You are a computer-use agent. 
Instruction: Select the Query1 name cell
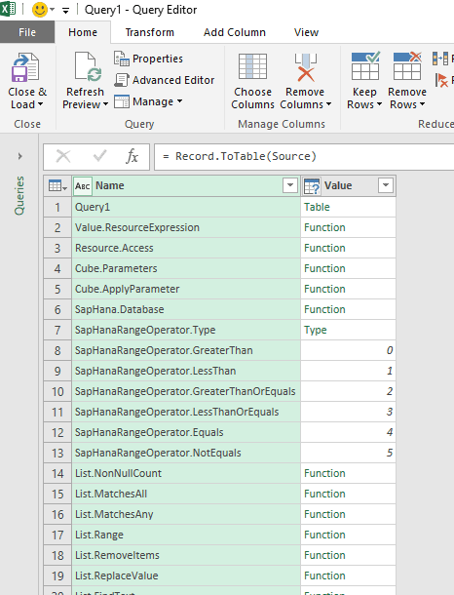coord(186,207)
